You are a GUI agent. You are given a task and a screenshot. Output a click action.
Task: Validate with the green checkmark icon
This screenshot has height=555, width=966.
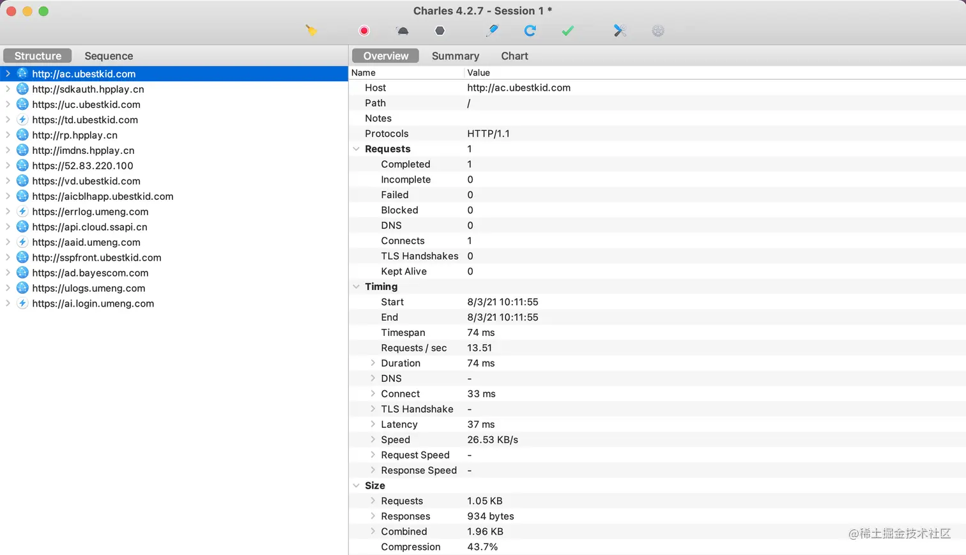tap(568, 31)
